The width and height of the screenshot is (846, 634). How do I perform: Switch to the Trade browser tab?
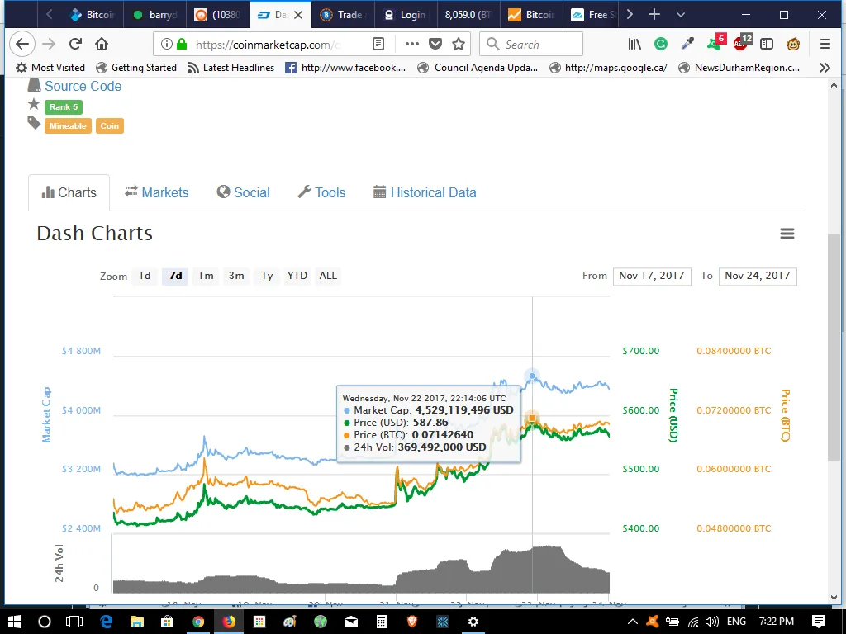pos(341,15)
